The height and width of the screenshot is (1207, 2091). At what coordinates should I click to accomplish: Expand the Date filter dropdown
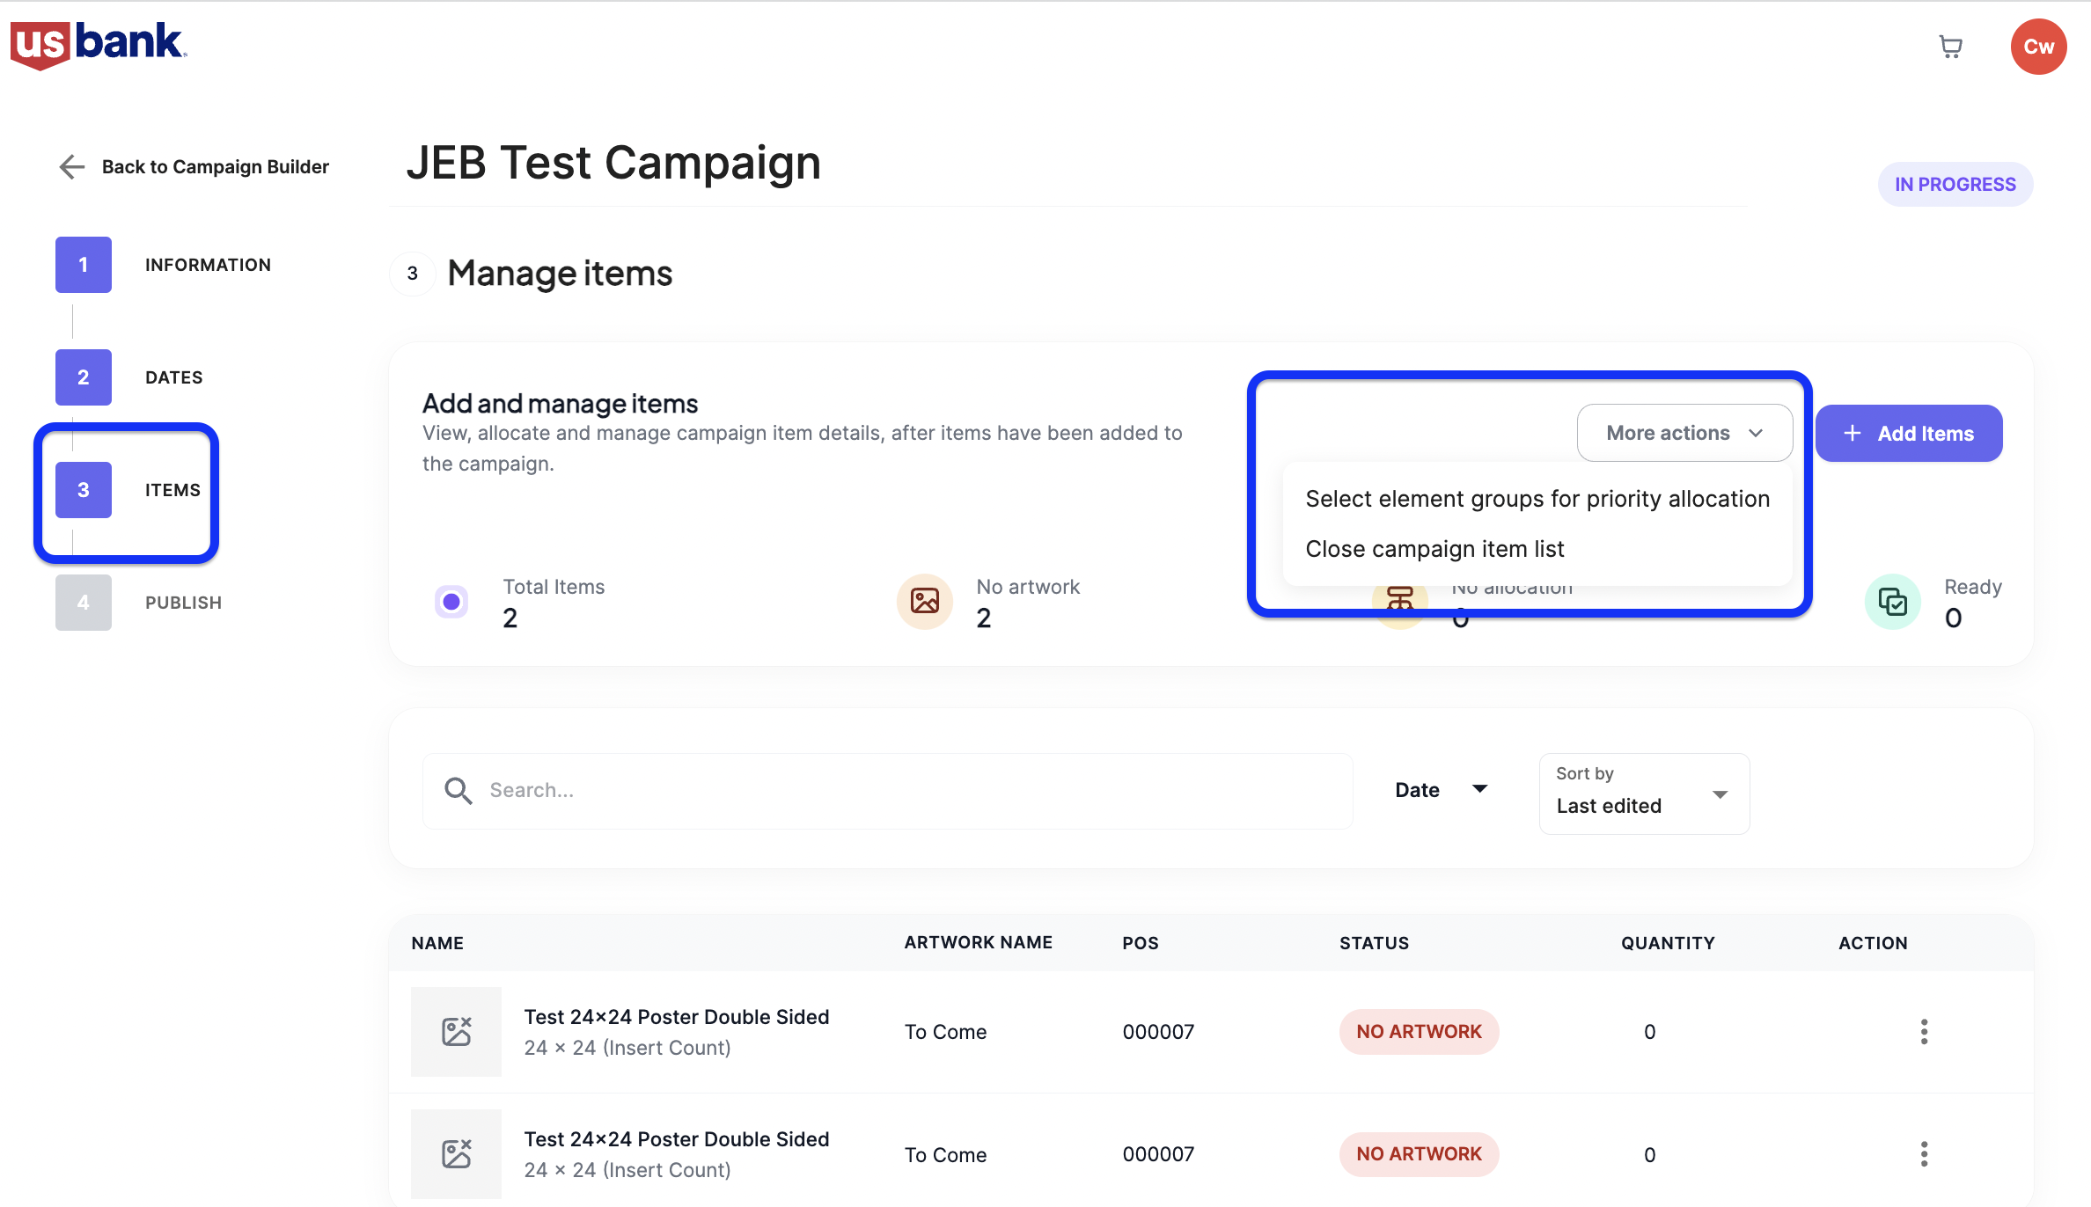click(1442, 790)
